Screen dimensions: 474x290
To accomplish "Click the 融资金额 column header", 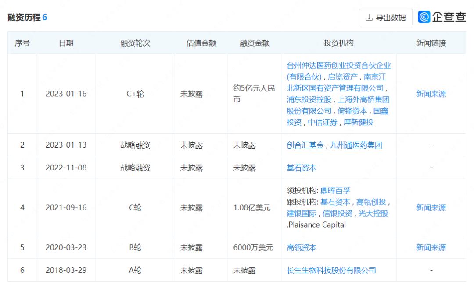I will tap(255, 43).
